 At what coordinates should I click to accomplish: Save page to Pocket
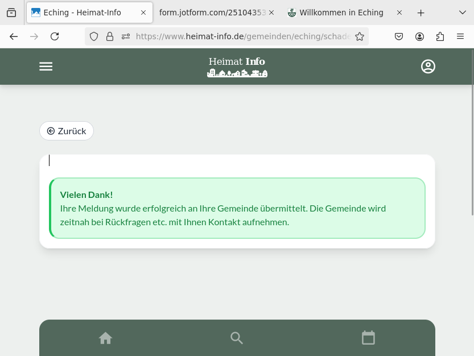[399, 36]
